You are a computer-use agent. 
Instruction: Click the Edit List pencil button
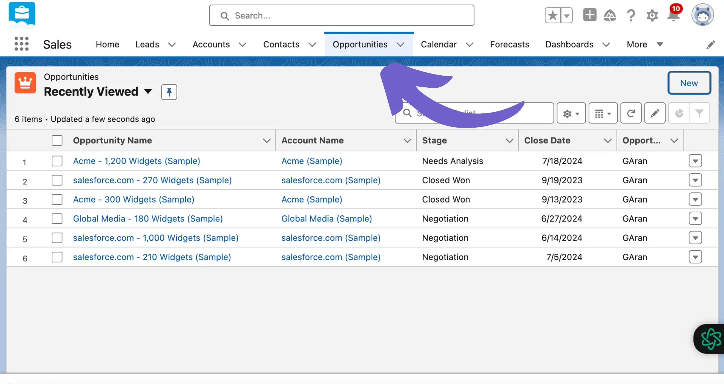tap(655, 113)
